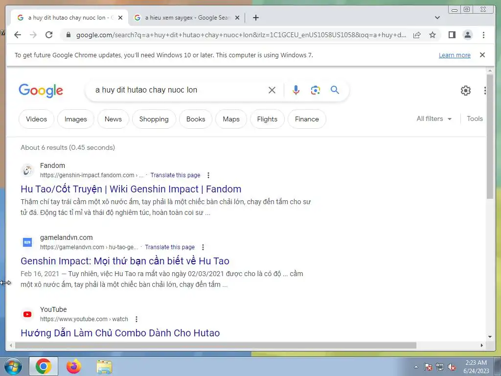Show hidden system tray icons

pyautogui.click(x=416, y=367)
